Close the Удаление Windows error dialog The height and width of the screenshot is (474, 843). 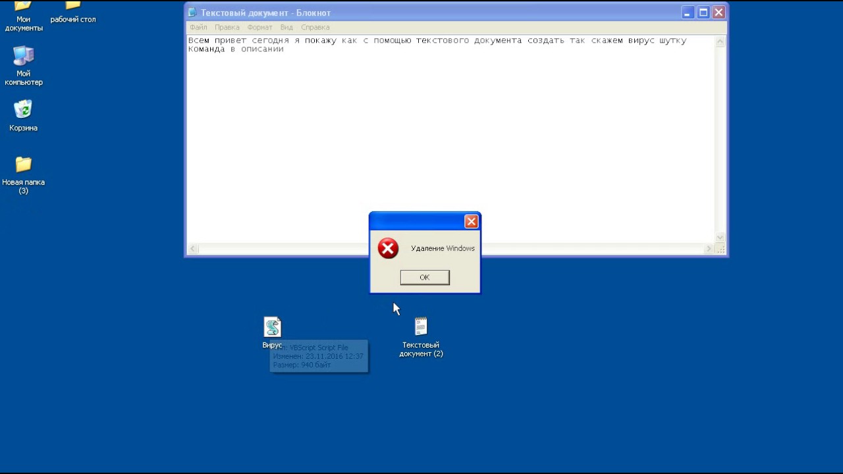click(472, 222)
